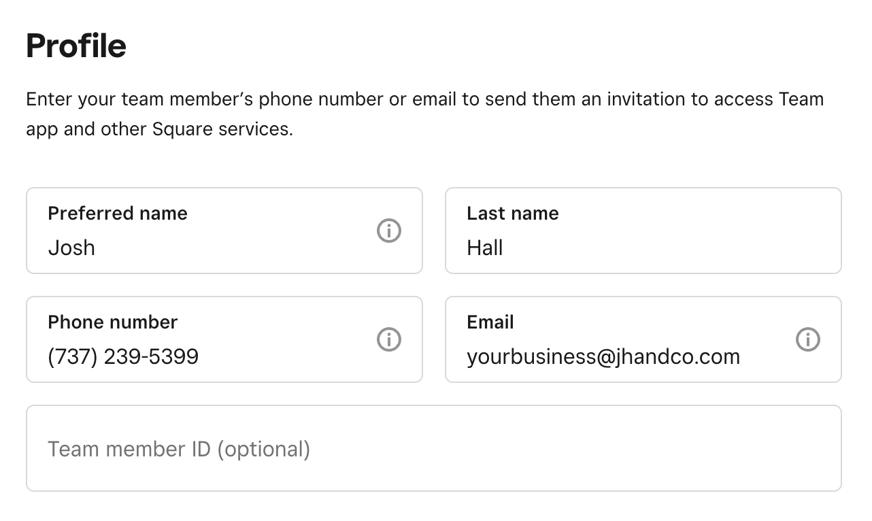Select the Last name input field

[643, 248]
